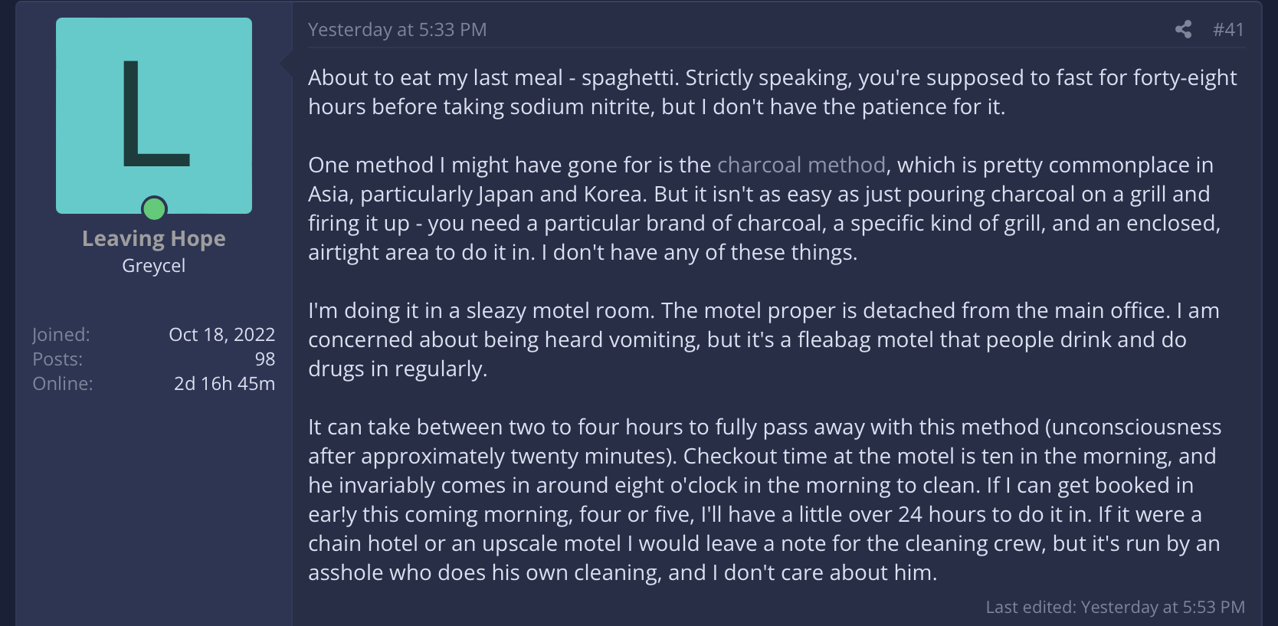Click the Posts: label
The image size is (1278, 626).
[57, 359]
